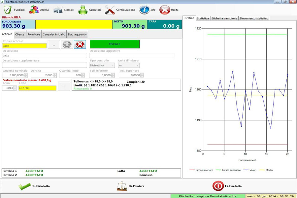Click the Info toolbar icon

click(144, 10)
